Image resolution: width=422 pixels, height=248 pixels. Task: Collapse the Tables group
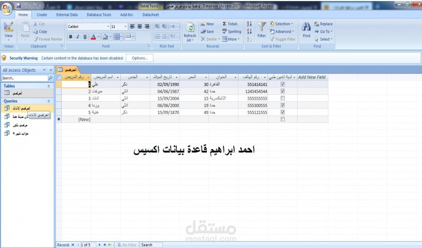(x=49, y=86)
